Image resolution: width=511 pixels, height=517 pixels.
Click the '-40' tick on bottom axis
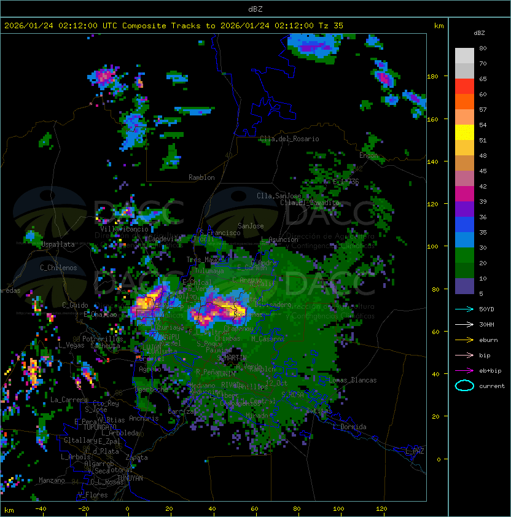point(41,509)
